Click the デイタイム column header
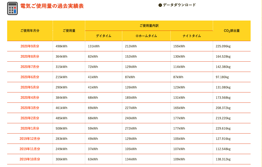Image resolution: width=262 pixels, height=167 pixels. click(103, 36)
